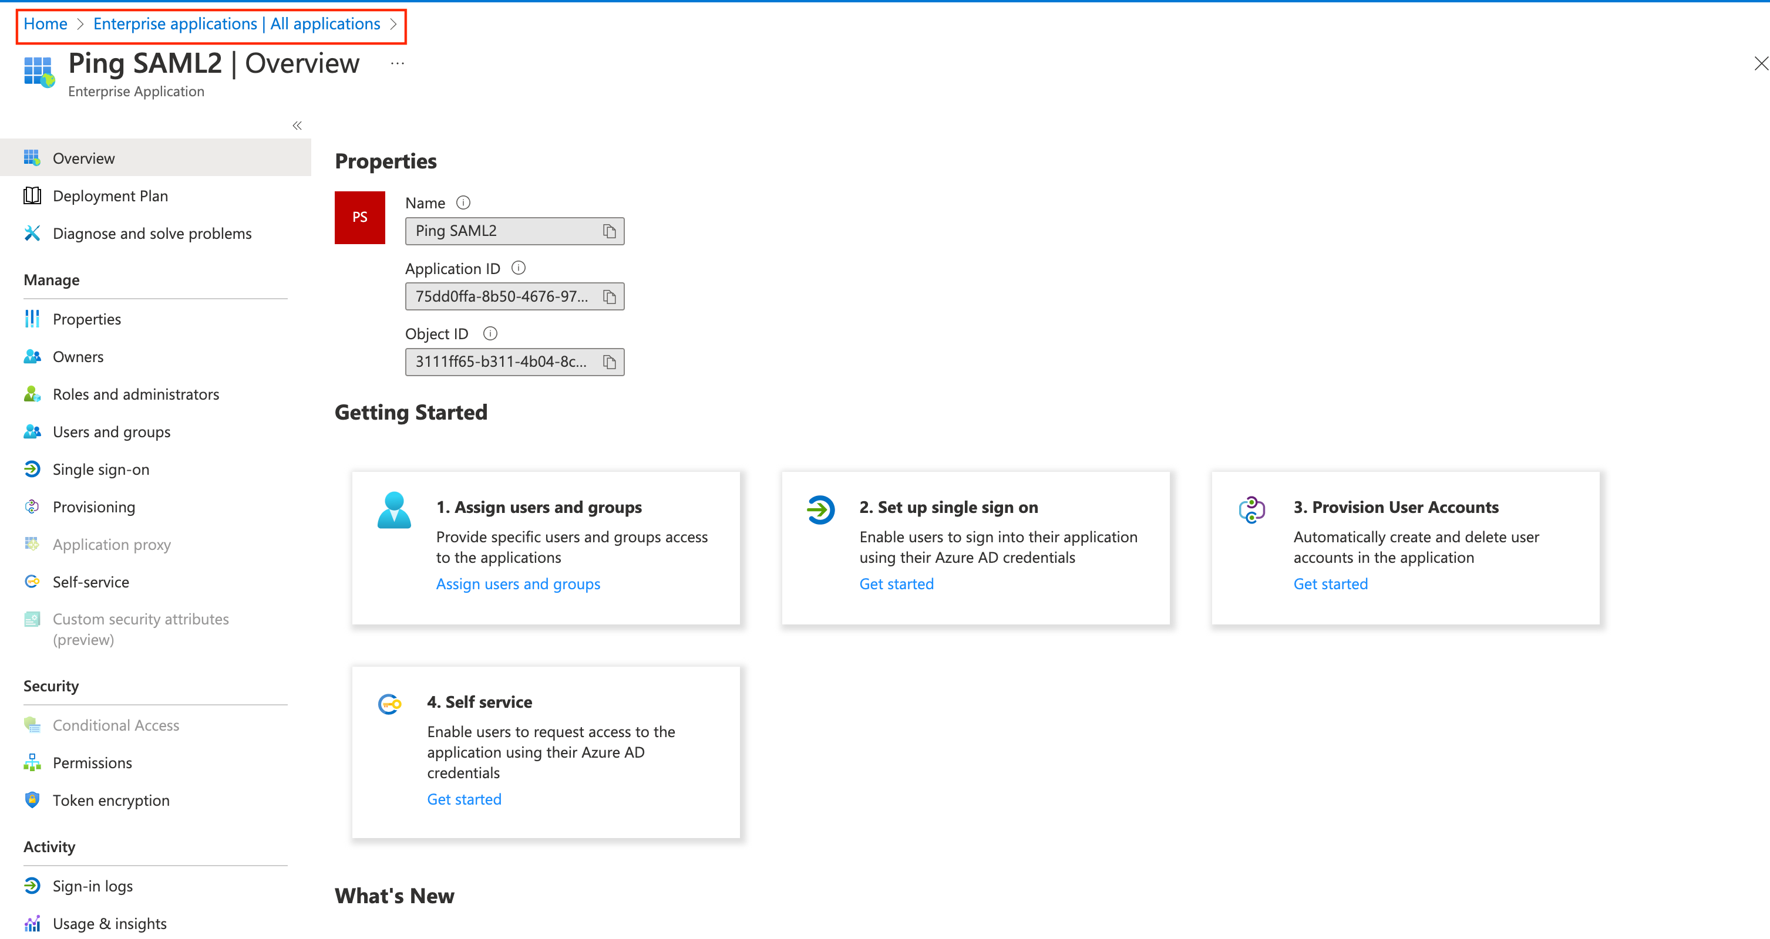
Task: Click the Assign users and groups link
Action: point(518,583)
